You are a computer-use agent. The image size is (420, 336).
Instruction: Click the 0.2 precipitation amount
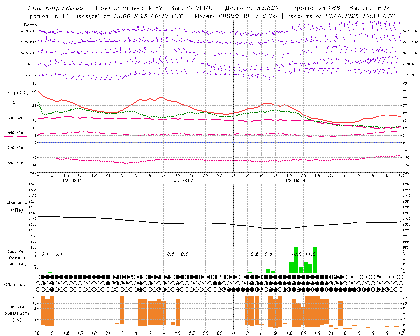pyautogui.click(x=254, y=254)
